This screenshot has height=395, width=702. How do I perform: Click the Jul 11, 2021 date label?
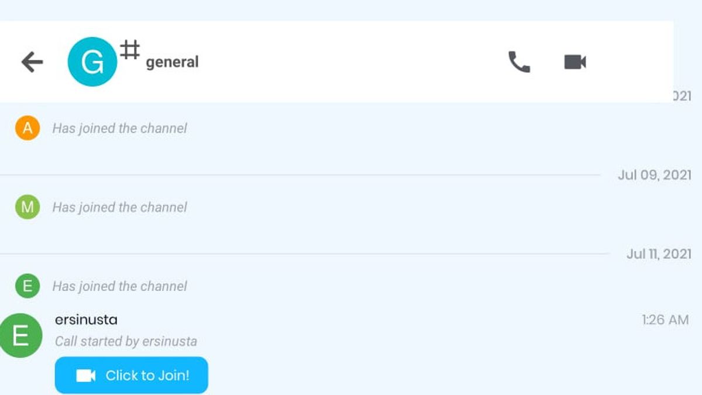tap(659, 254)
